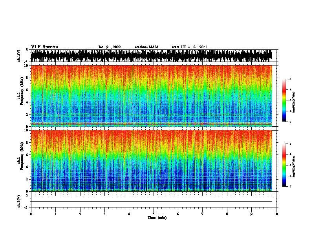Click inside the ch.1 spectrogram panel
Screen dimensions: 311x240
(151, 96)
